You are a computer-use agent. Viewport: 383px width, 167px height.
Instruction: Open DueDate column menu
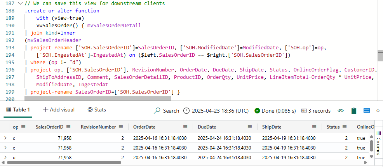coord(250,127)
